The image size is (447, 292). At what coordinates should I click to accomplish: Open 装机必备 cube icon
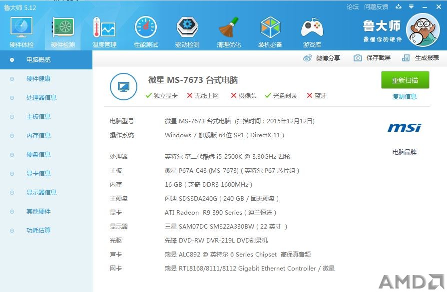click(270, 27)
